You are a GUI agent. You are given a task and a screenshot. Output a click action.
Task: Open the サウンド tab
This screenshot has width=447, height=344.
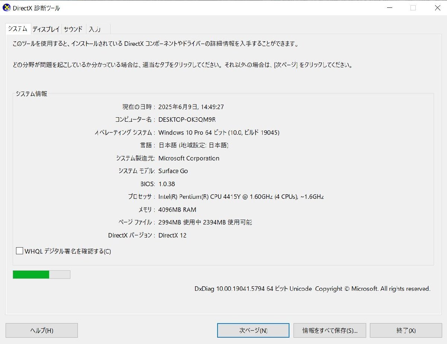click(73, 29)
